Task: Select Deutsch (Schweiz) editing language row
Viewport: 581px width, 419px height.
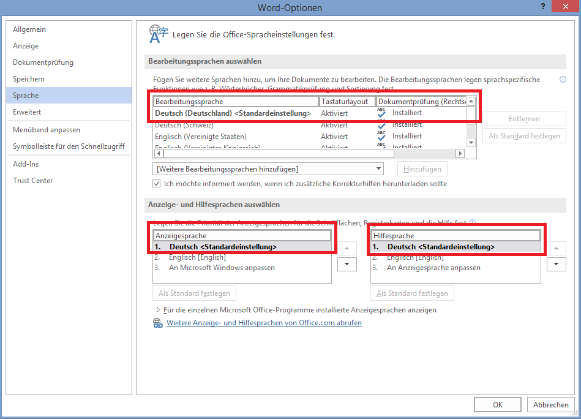Action: click(x=310, y=125)
